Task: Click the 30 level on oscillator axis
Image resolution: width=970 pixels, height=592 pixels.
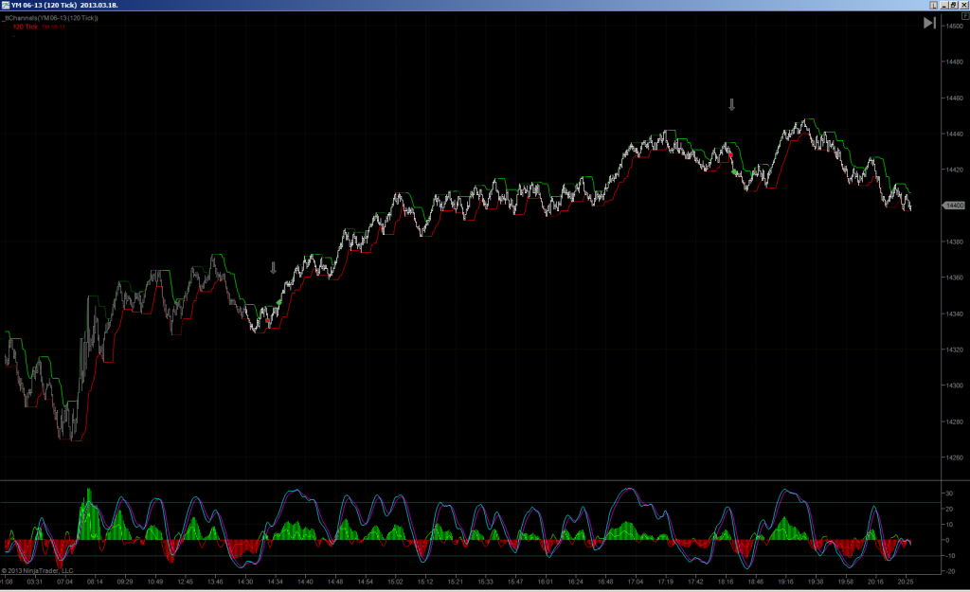Action: (x=949, y=493)
